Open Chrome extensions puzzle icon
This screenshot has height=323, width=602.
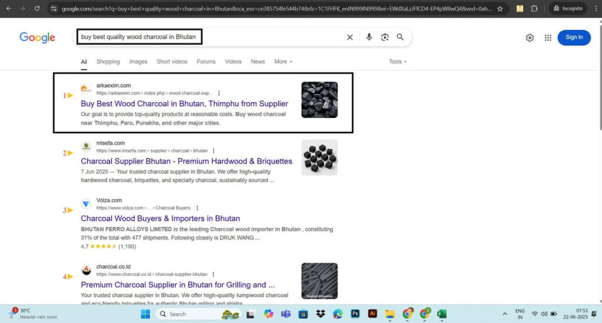534,9
